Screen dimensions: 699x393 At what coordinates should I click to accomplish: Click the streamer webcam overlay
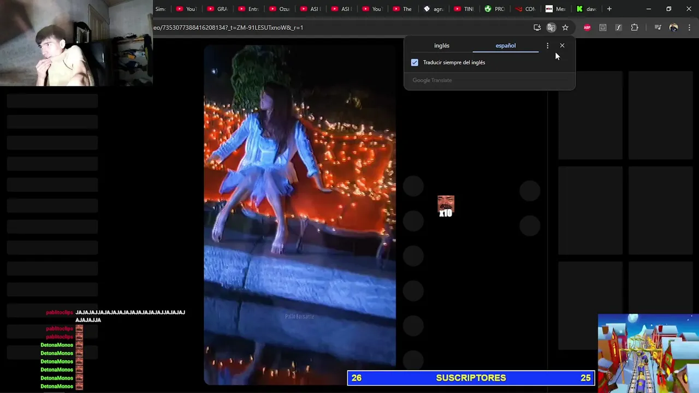click(76, 43)
